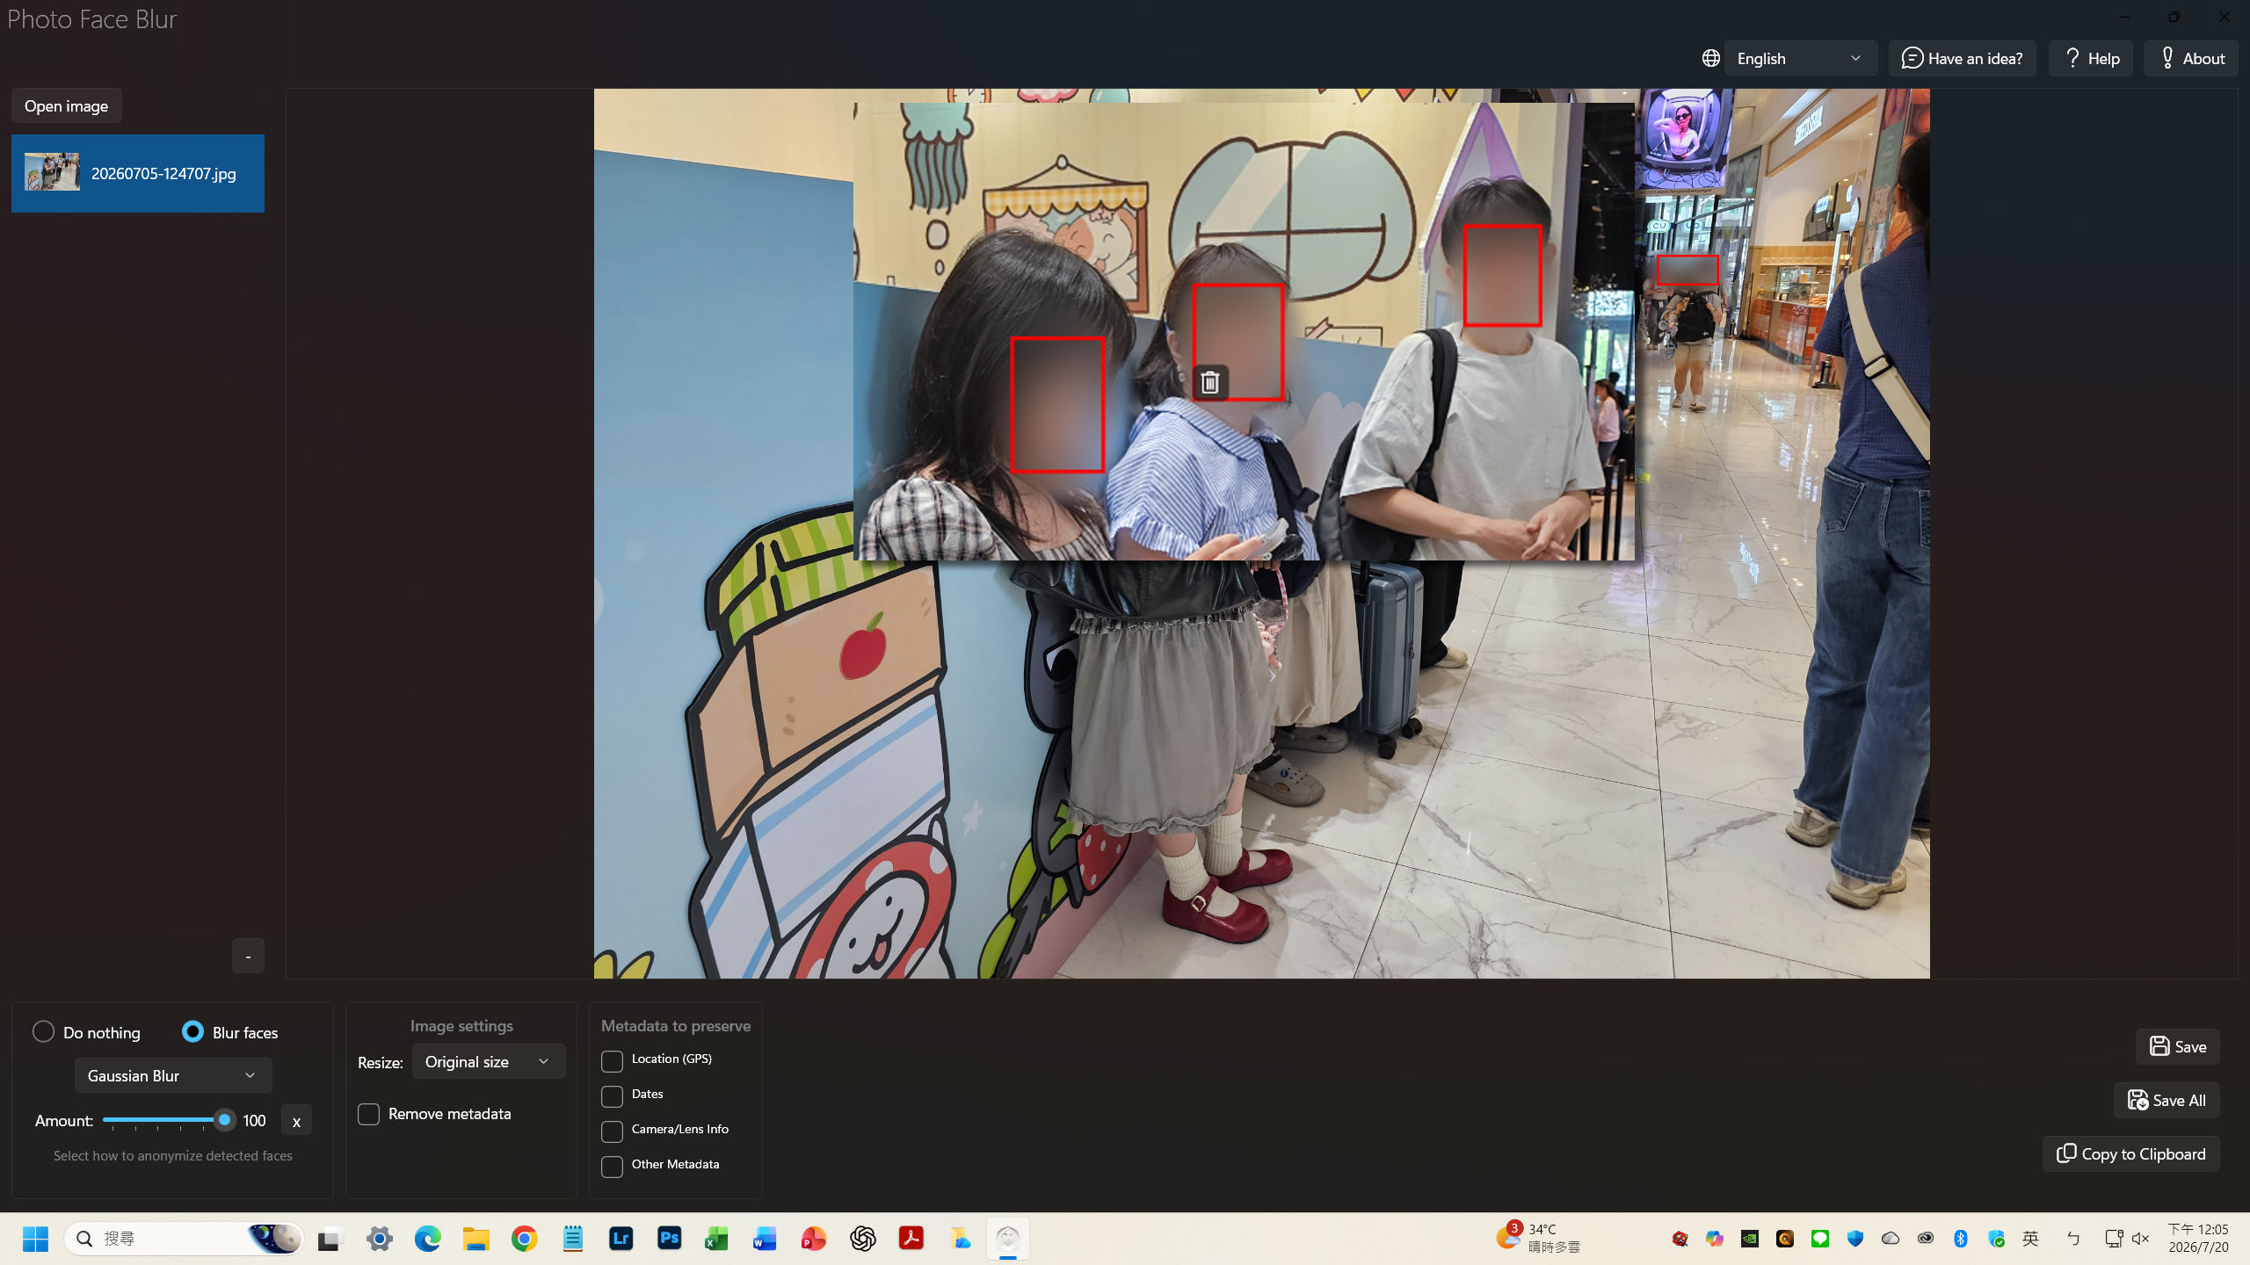Open the English language dropdown
This screenshot has height=1265, width=2250.
click(x=1800, y=58)
